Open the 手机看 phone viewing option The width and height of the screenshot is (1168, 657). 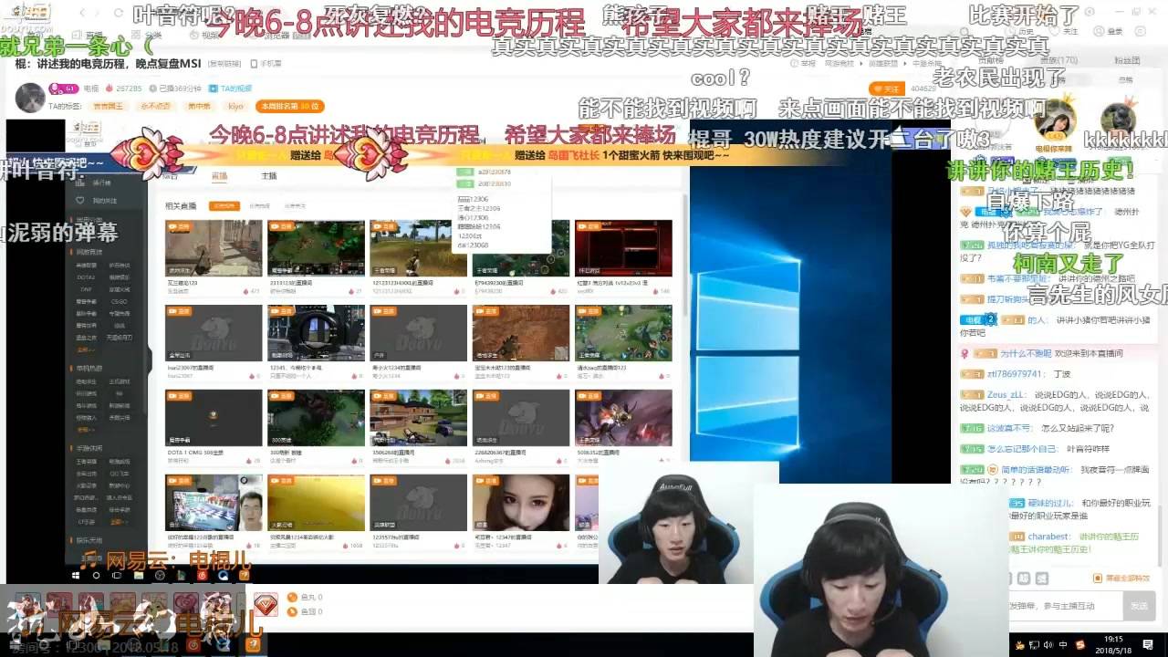(x=266, y=64)
